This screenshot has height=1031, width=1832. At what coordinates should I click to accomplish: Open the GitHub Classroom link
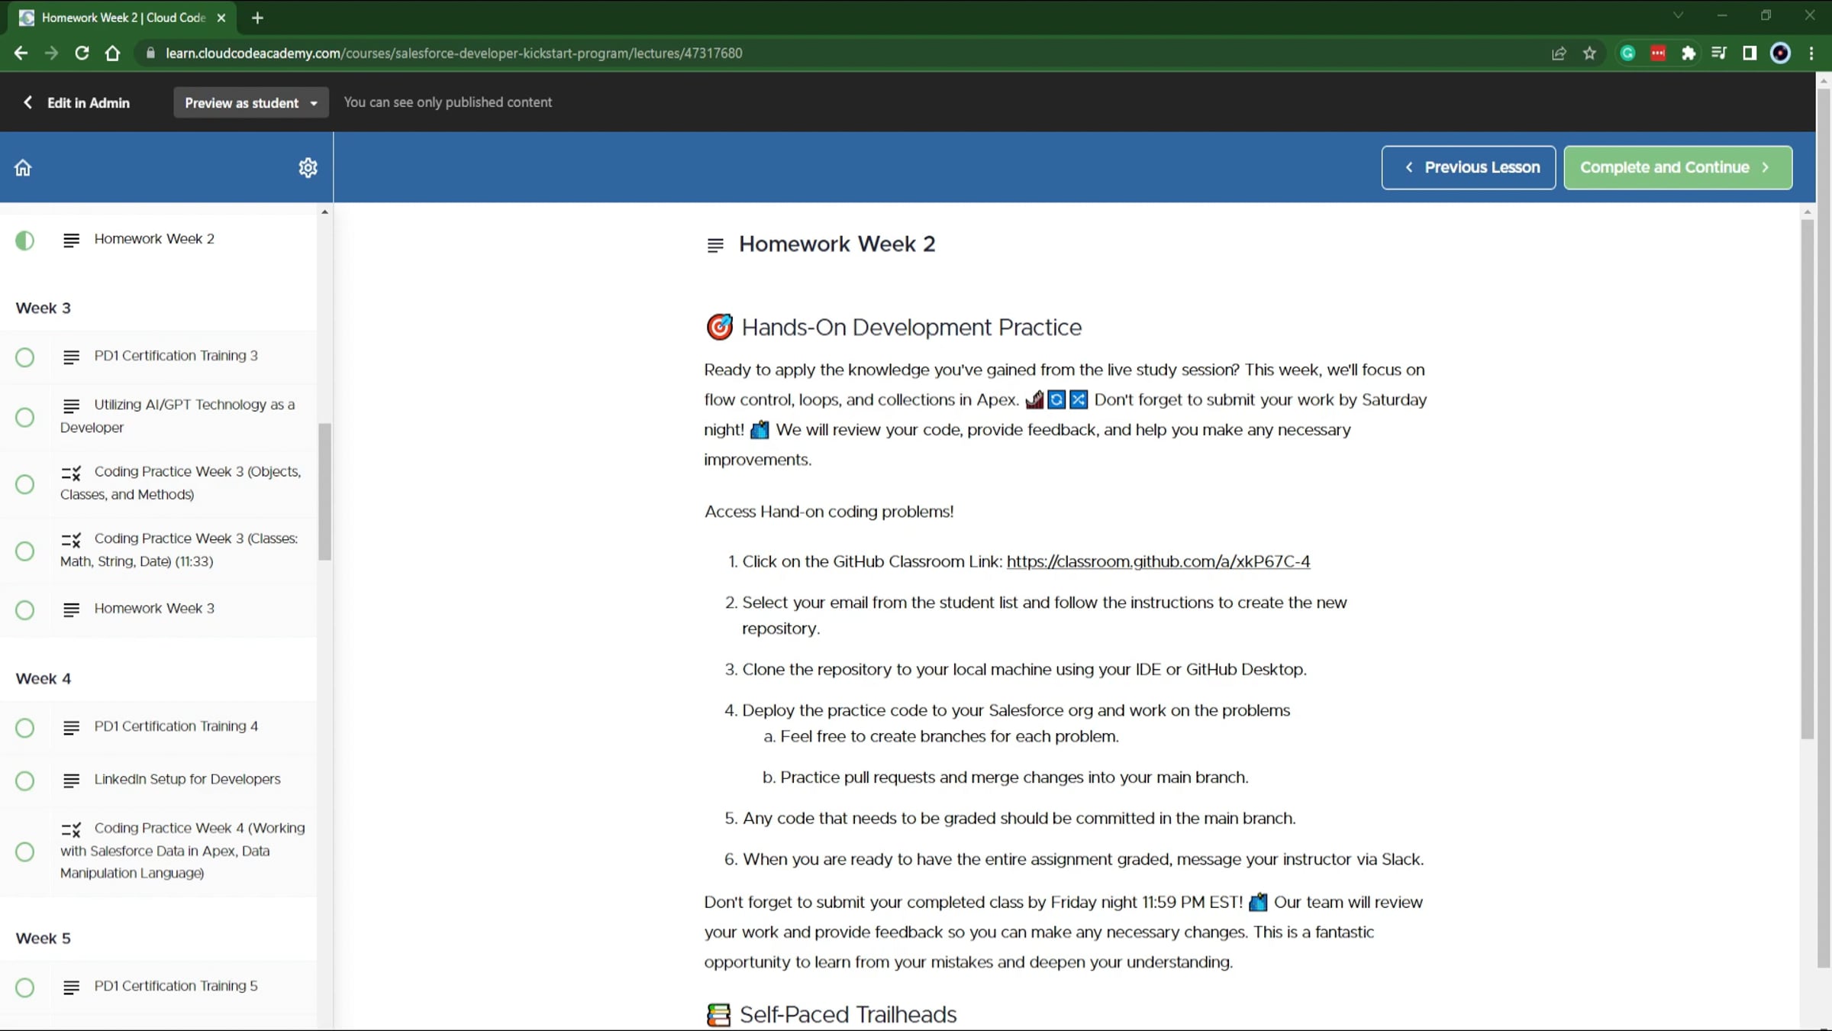pos(1158,561)
